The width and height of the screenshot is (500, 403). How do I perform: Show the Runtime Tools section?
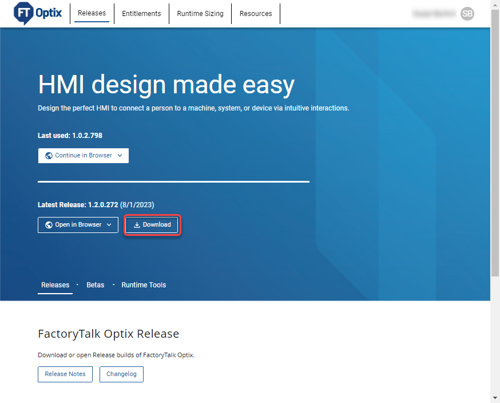[x=144, y=285]
